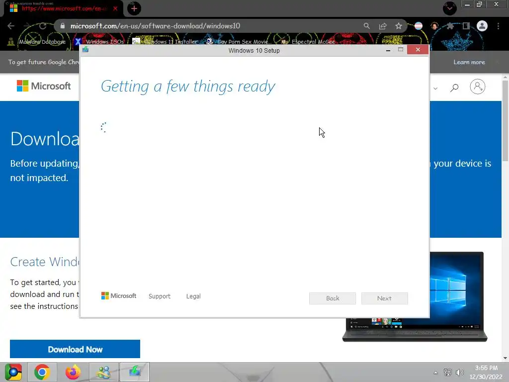Click the search magnifier on Microsoft page
Screen dimensions: 509x382
(454, 87)
